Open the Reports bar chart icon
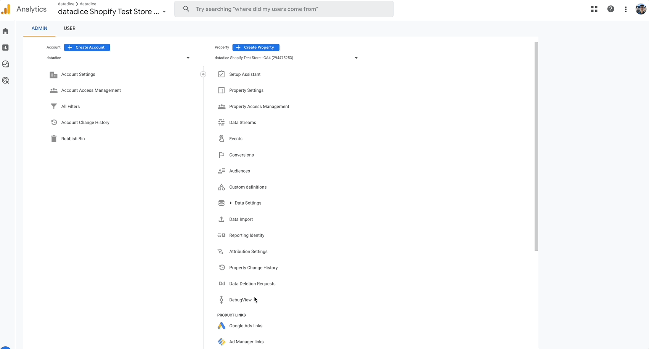 click(5, 48)
